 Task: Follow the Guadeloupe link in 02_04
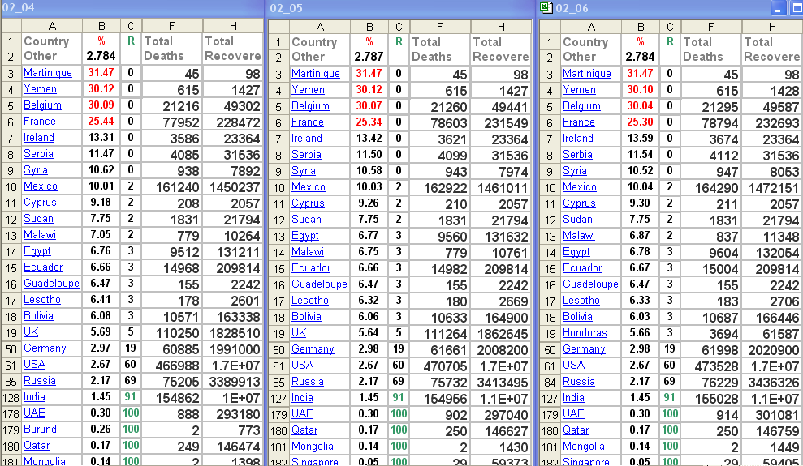click(x=51, y=284)
